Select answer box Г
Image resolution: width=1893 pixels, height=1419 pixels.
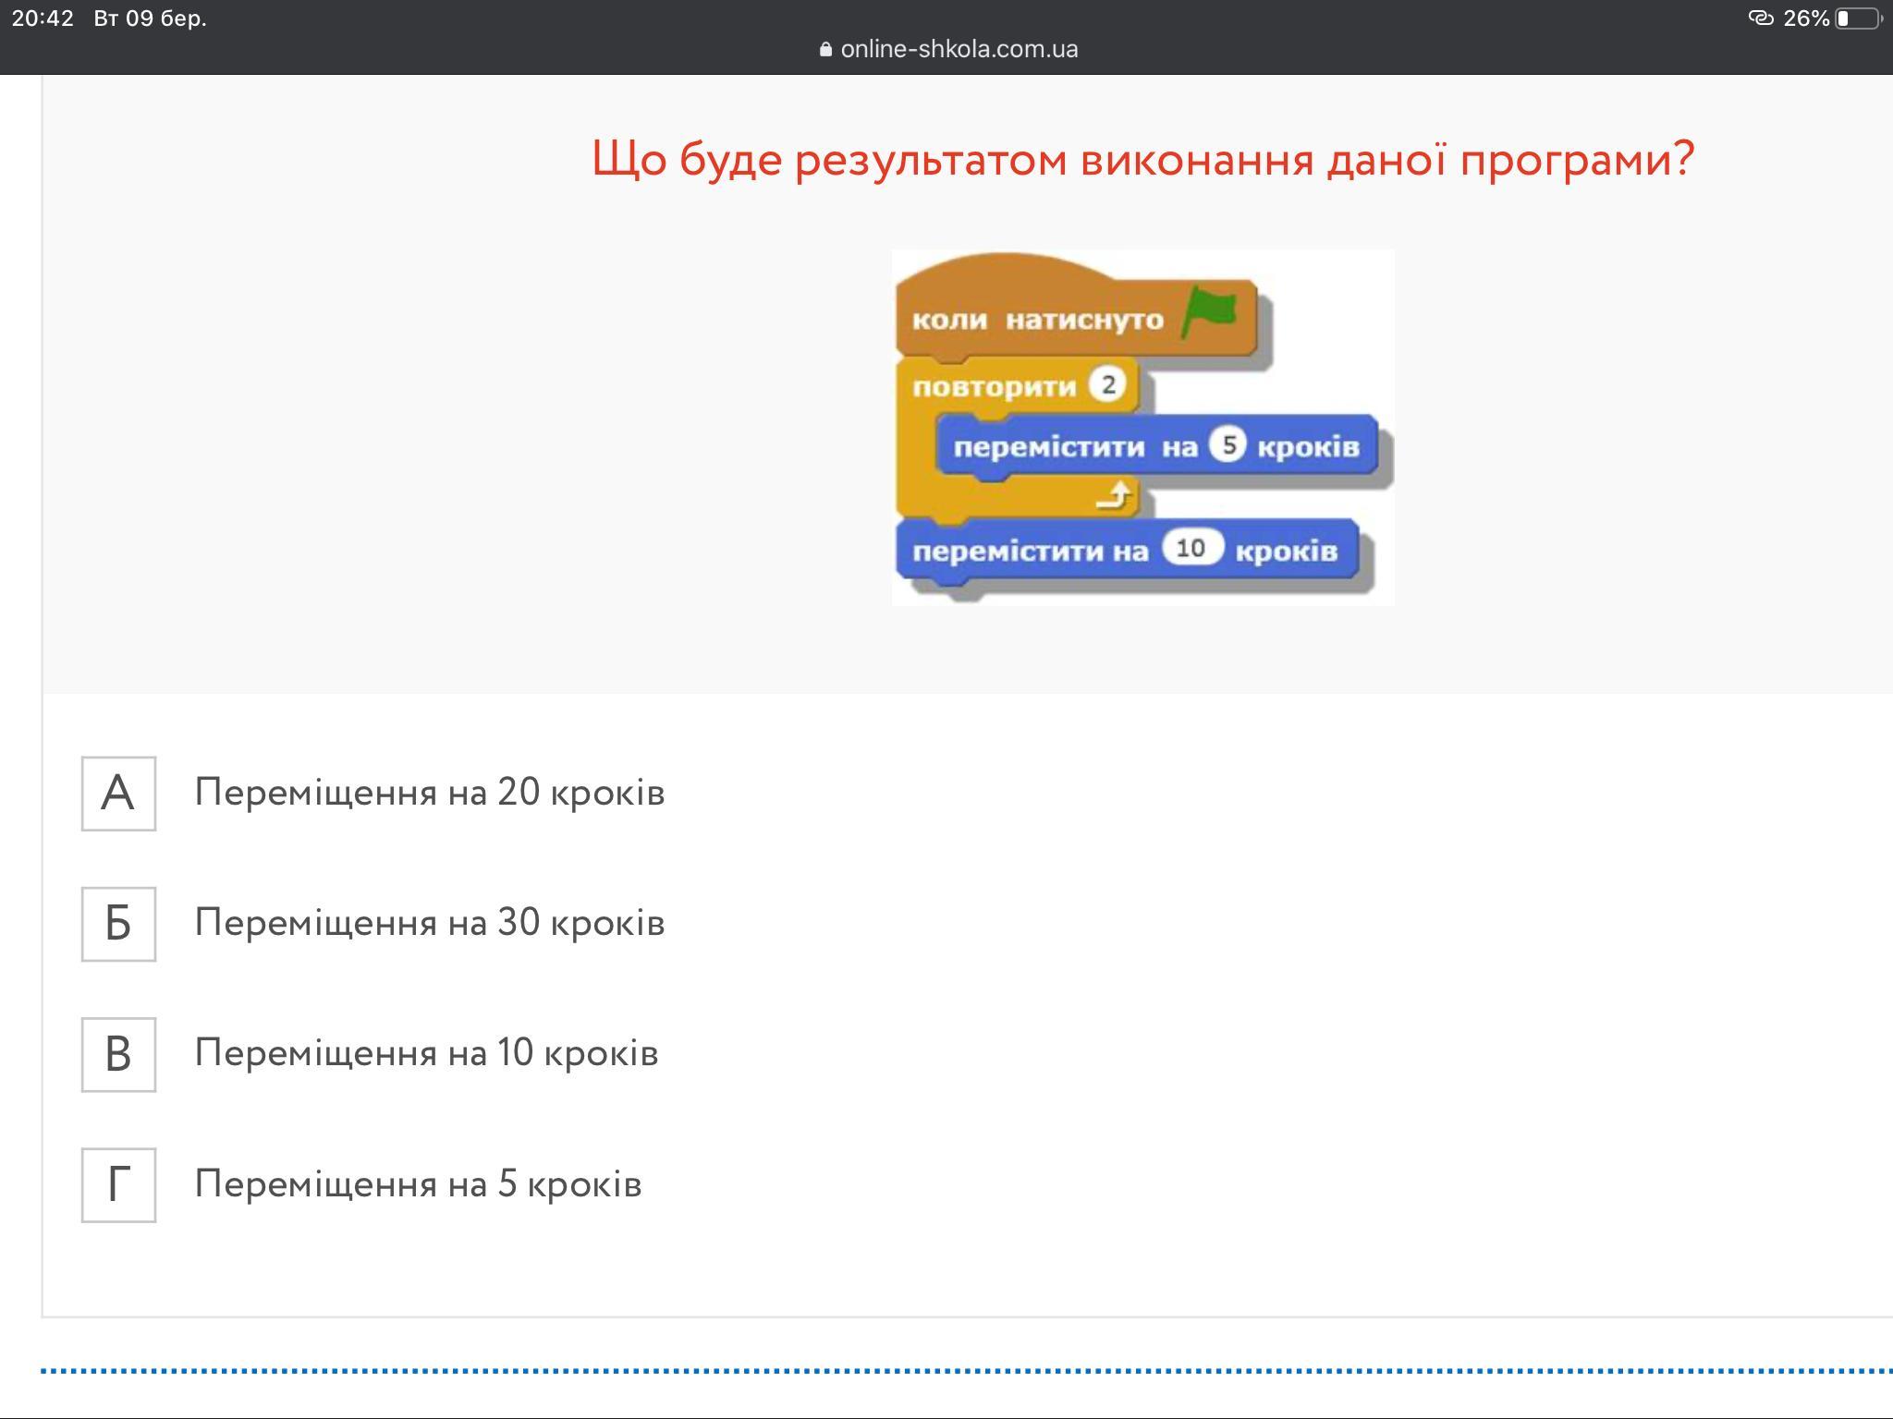click(118, 1185)
